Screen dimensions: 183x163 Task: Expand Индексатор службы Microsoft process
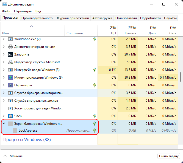click(x=4, y=62)
